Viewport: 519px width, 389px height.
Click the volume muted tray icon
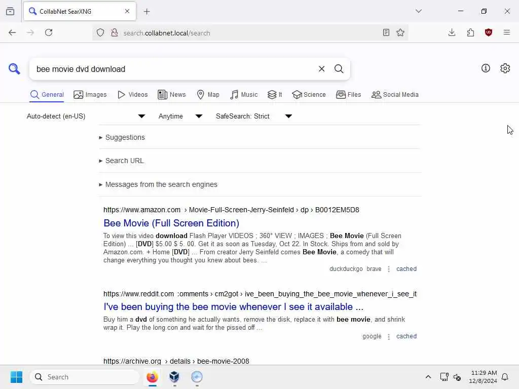point(457,377)
